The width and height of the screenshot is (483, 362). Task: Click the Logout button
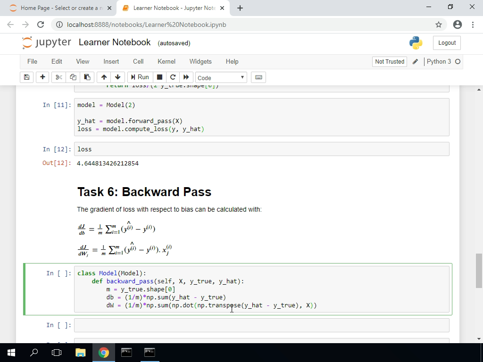click(447, 43)
